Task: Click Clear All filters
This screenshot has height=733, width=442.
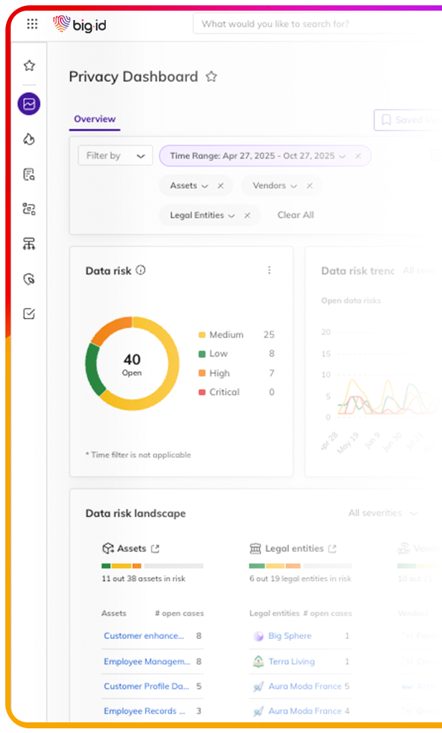Action: (x=296, y=215)
